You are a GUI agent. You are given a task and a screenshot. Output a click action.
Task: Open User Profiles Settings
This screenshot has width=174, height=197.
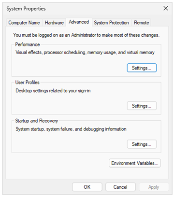click(x=142, y=106)
